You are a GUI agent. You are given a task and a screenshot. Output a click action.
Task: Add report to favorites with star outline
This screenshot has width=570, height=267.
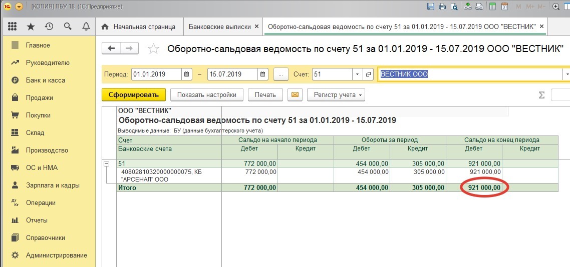[x=154, y=48]
